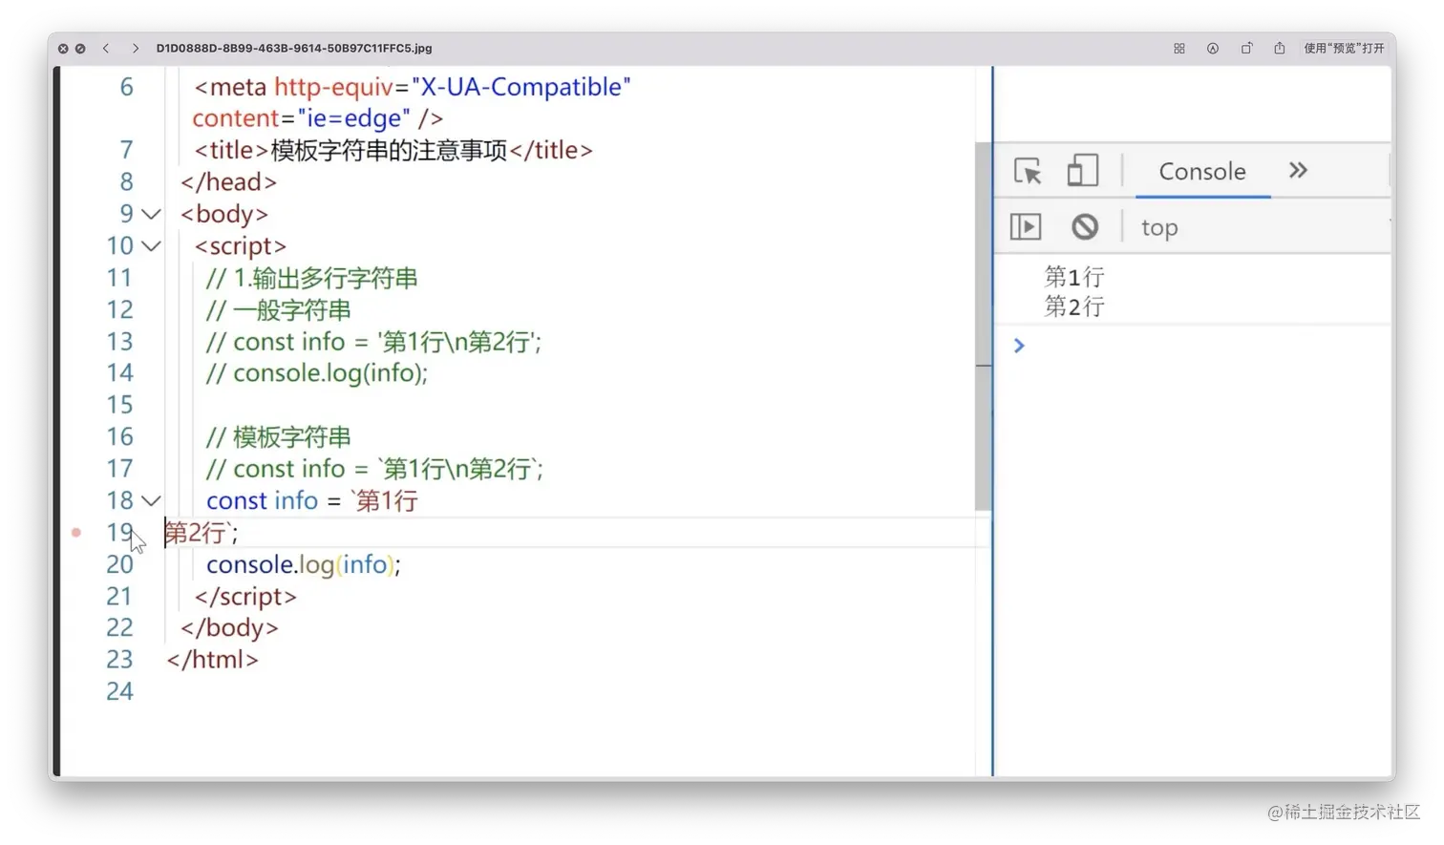This screenshot has height=845, width=1444.
Task: Click the forward navigation arrow
Action: pyautogui.click(x=136, y=48)
